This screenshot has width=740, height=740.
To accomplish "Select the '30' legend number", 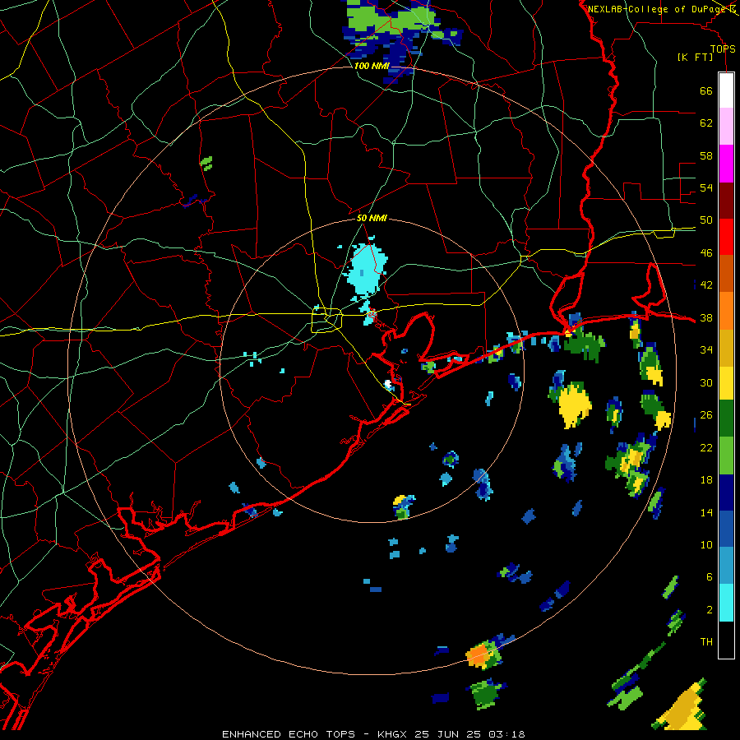I will coord(706,382).
